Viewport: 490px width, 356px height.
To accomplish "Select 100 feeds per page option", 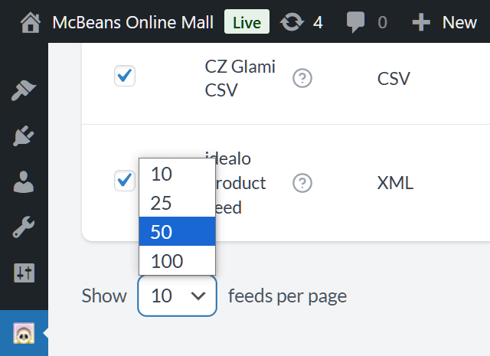I will pos(177,260).
